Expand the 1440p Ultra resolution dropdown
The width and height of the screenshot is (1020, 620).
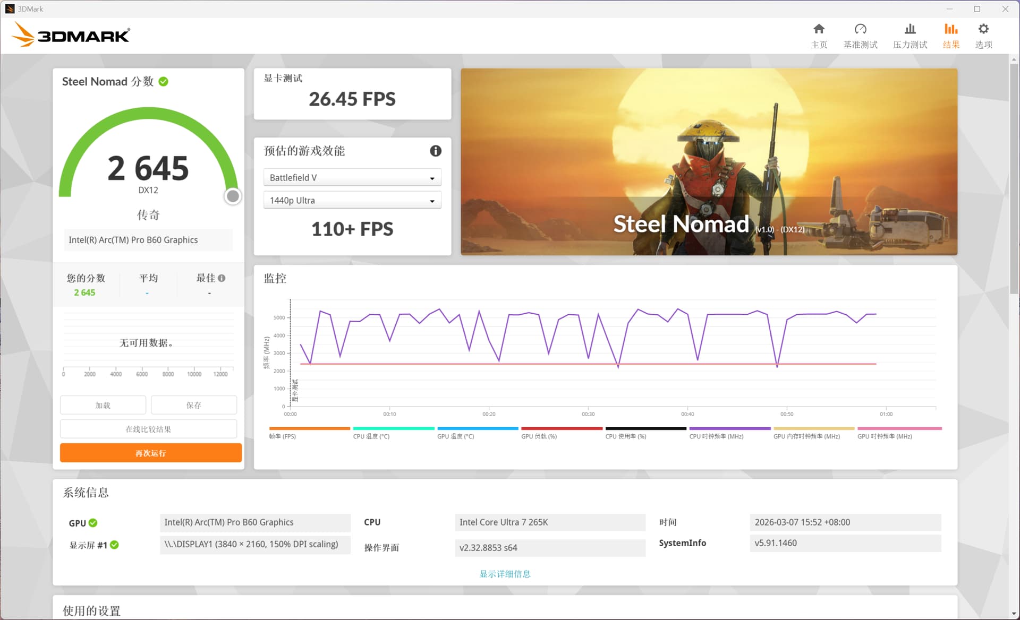[x=352, y=201]
